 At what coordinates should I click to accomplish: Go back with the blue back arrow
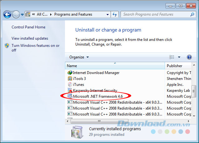pos(7,14)
